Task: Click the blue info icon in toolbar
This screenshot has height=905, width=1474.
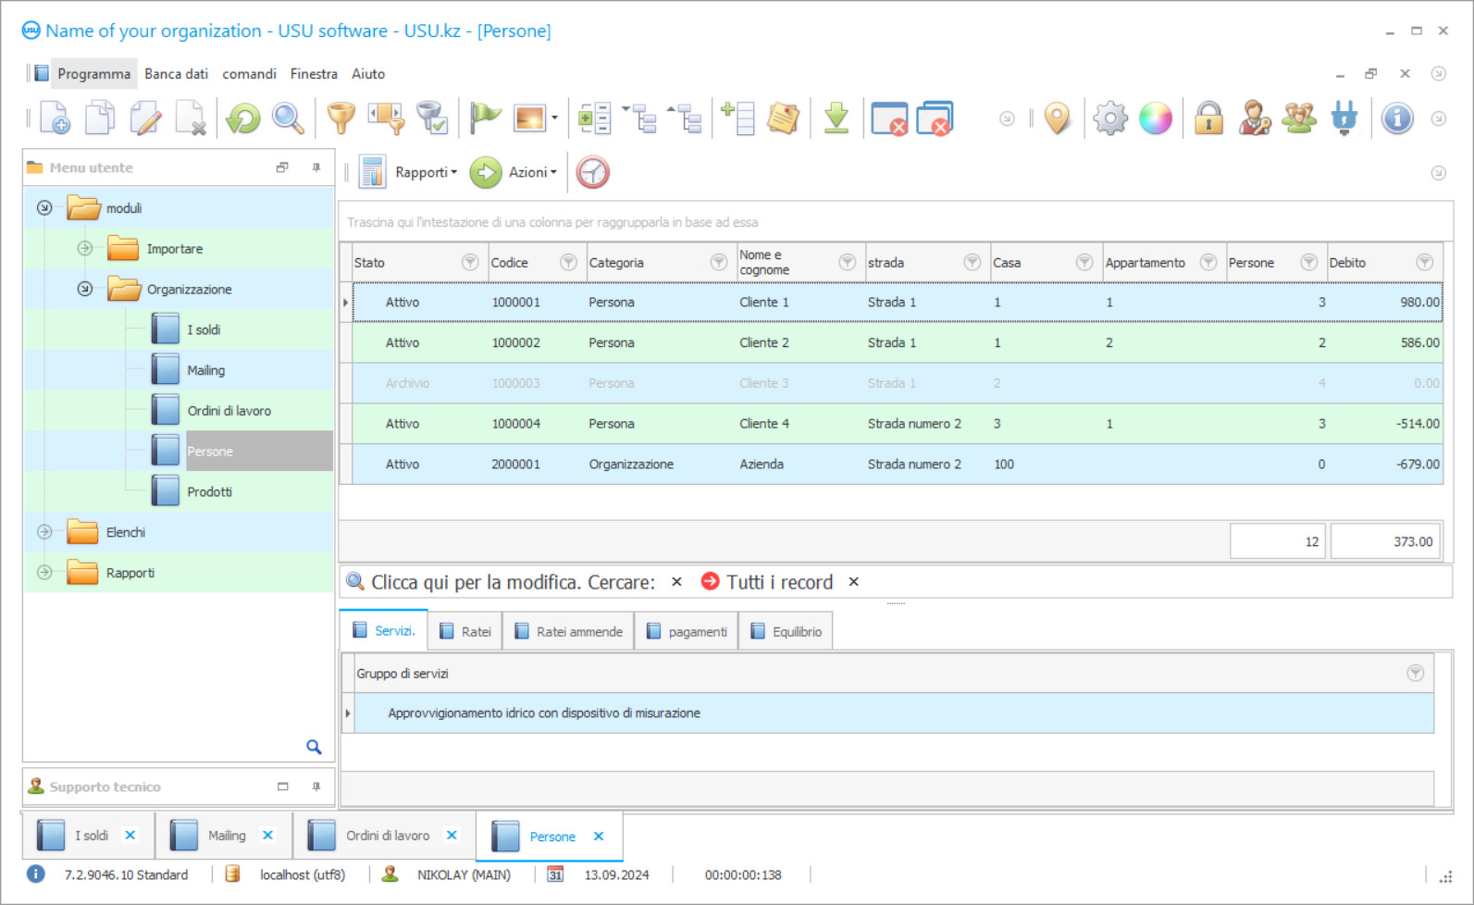Action: pos(1397,118)
